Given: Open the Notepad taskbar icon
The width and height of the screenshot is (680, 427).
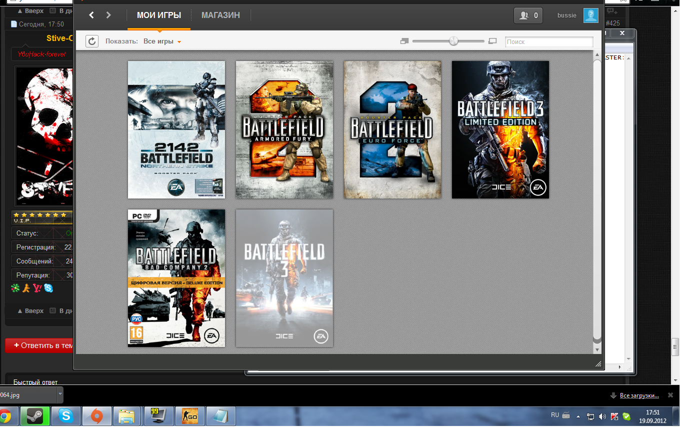Looking at the screenshot, I should [x=220, y=416].
